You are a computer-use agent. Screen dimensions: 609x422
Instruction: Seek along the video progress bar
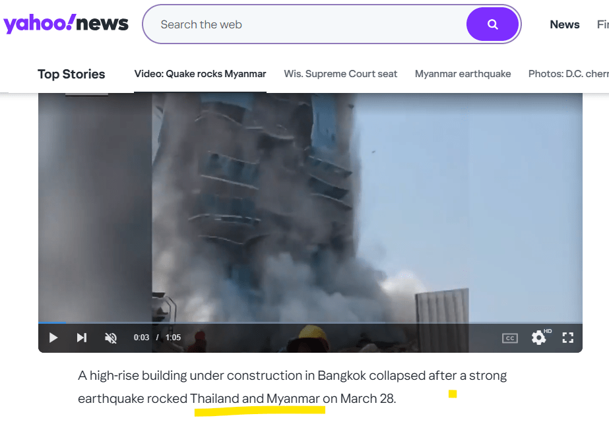(x=310, y=322)
